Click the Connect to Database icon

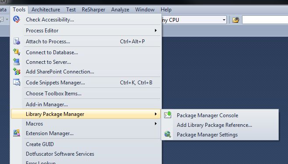(x=17, y=52)
